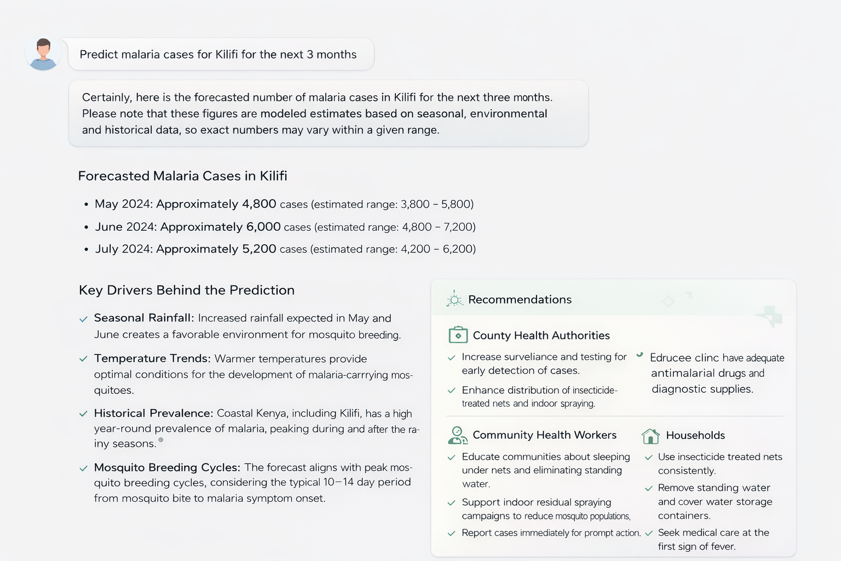
Task: Expand the Forecasted Malaria Cases section
Action: 182,176
